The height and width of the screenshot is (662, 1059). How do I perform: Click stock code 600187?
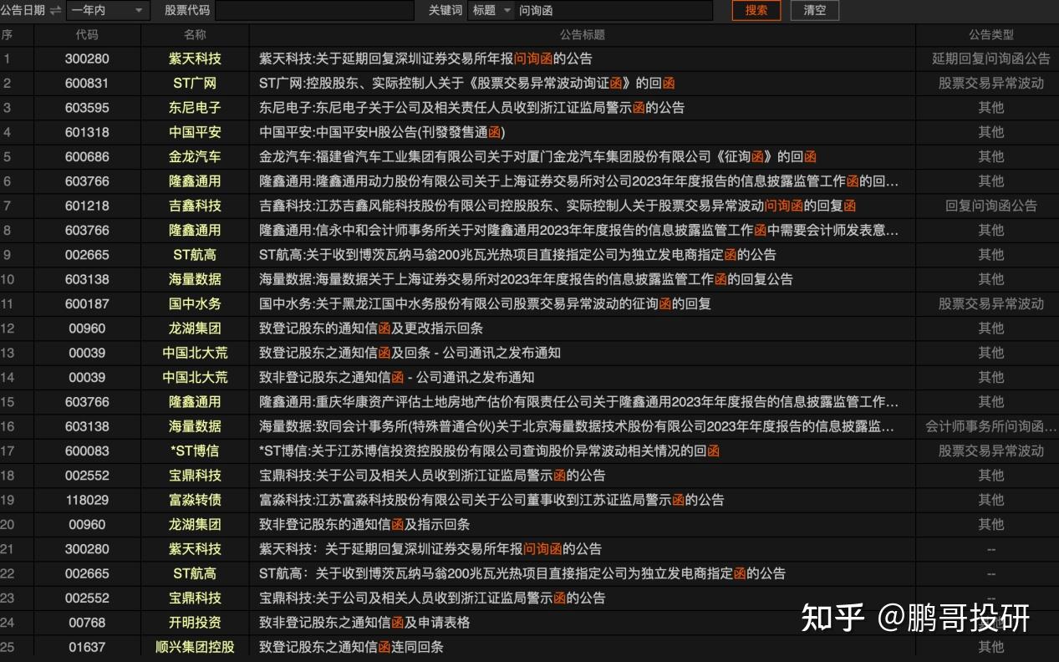tap(87, 303)
